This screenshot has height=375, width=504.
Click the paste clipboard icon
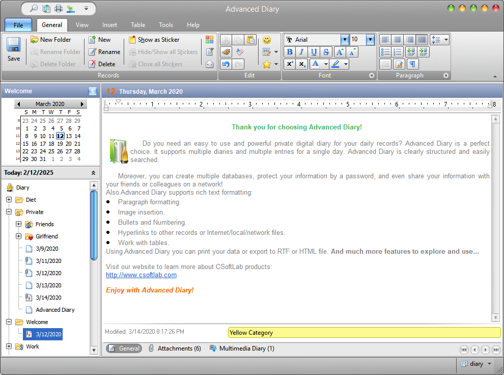click(x=250, y=40)
